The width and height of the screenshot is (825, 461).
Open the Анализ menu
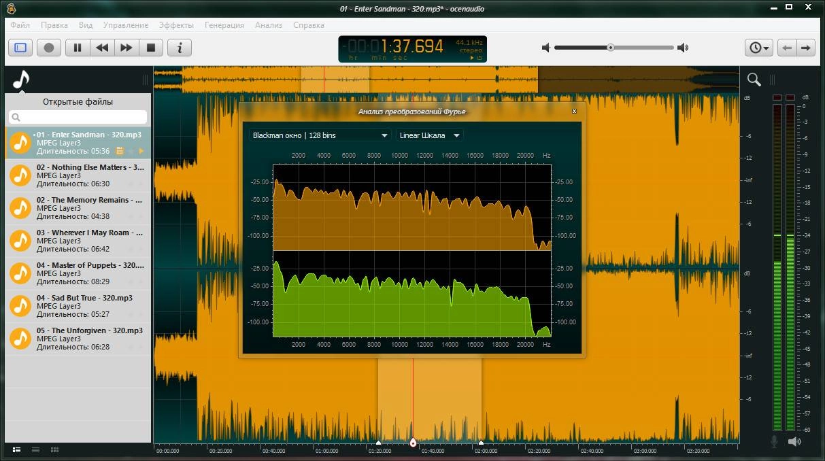[x=269, y=25]
